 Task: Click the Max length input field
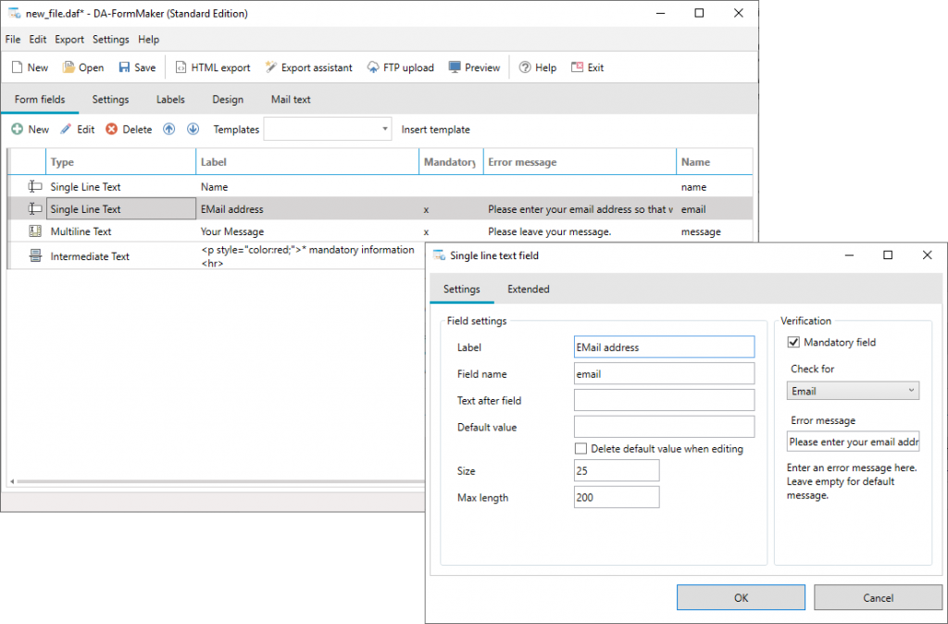[617, 497]
